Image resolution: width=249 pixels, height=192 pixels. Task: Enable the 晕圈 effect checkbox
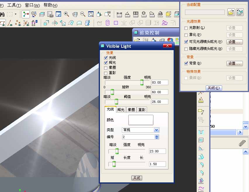coord(106,68)
